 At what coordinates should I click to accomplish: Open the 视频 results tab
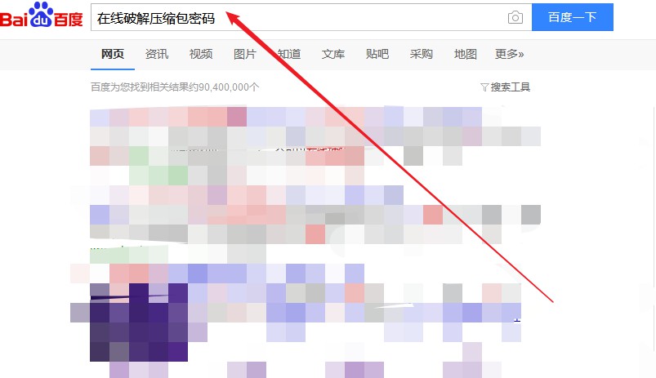click(x=201, y=54)
